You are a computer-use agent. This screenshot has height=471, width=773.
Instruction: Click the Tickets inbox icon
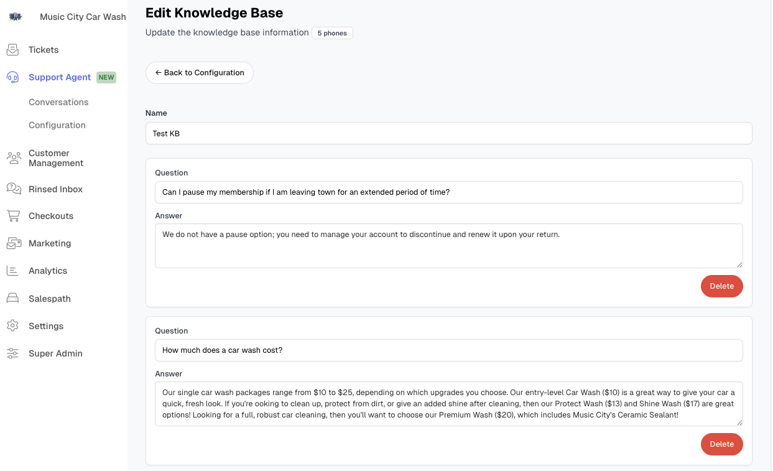click(x=12, y=50)
